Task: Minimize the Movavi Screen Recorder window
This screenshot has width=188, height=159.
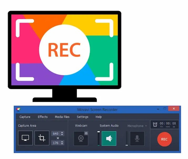Action: (158, 109)
